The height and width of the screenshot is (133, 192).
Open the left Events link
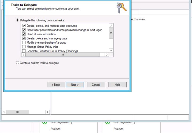[55, 129]
